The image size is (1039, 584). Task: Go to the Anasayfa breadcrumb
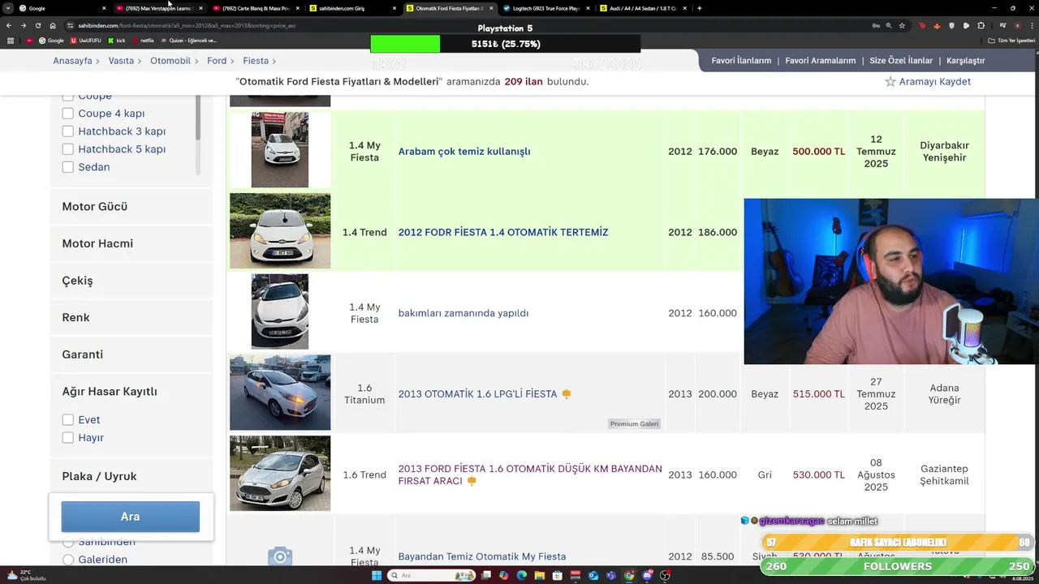pyautogui.click(x=73, y=61)
